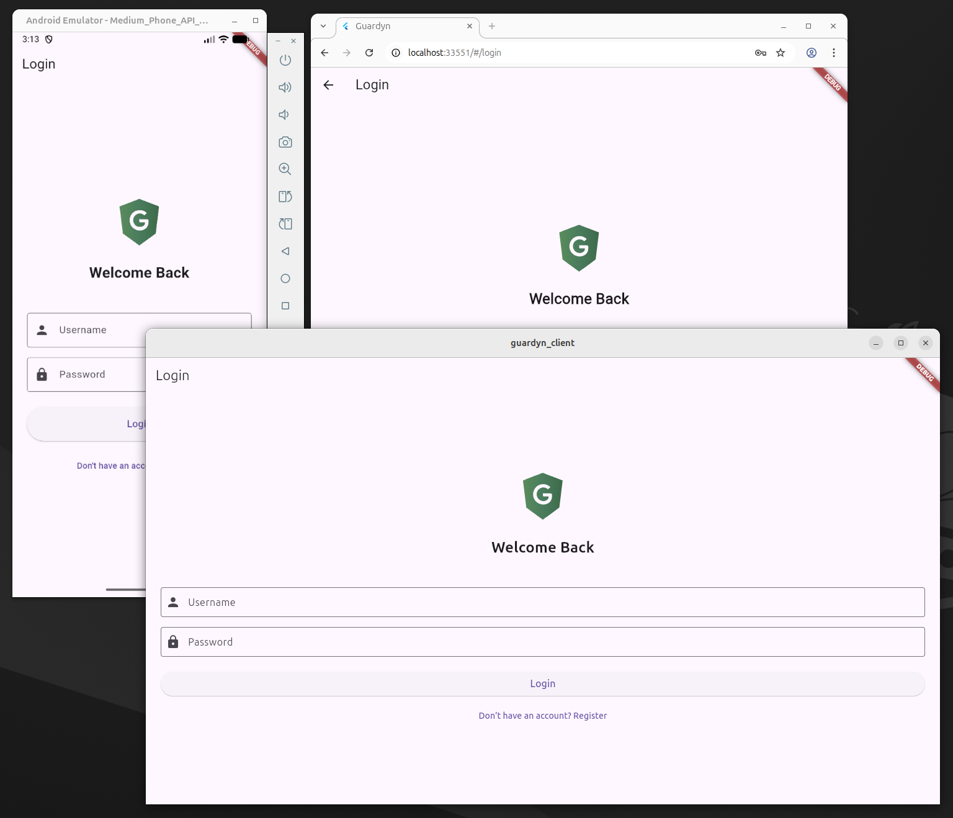This screenshot has width=953, height=818.
Task: Enter zoom mode in the emulator toolbar
Action: [x=285, y=169]
